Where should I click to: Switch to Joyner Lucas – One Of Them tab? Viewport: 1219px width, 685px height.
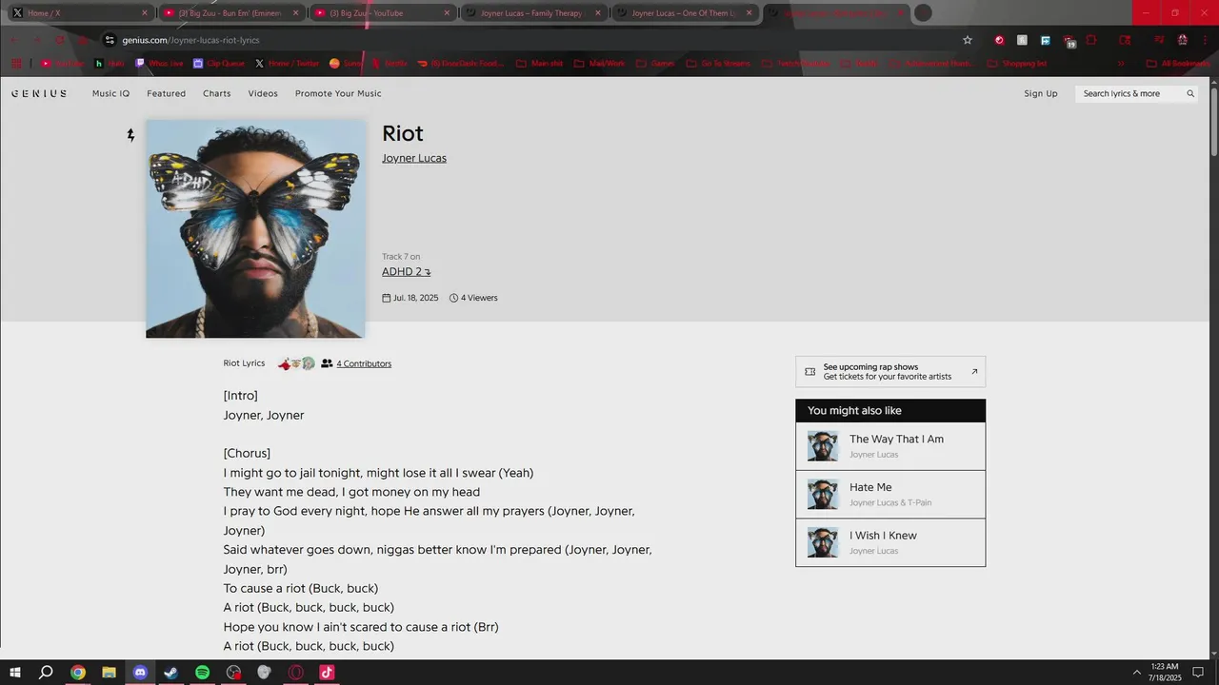click(x=684, y=13)
